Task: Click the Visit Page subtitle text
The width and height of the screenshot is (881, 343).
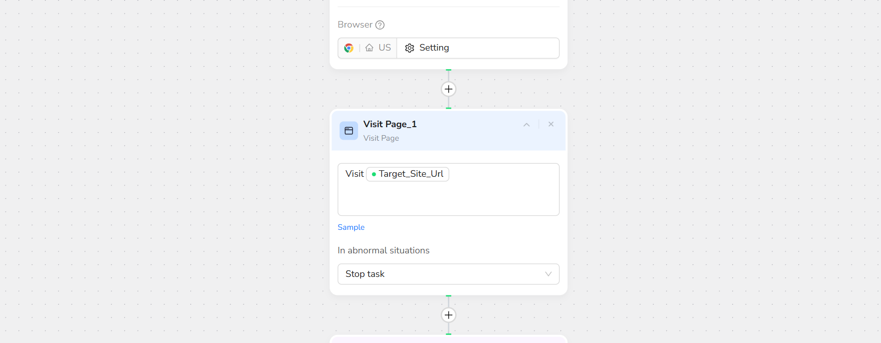Action: click(x=381, y=138)
